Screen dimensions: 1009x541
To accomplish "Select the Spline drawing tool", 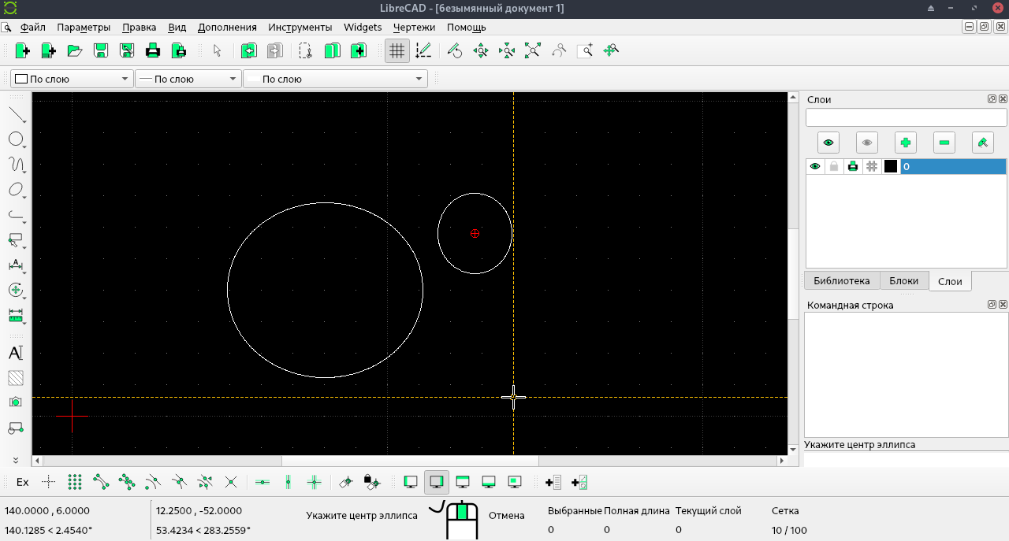I will [x=16, y=164].
